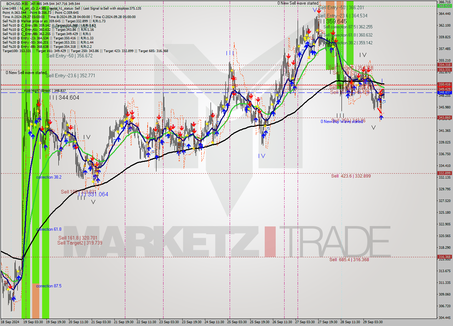Click the '22 Sep 11:30' time label
Screen dimensions: 453x326
147,322
